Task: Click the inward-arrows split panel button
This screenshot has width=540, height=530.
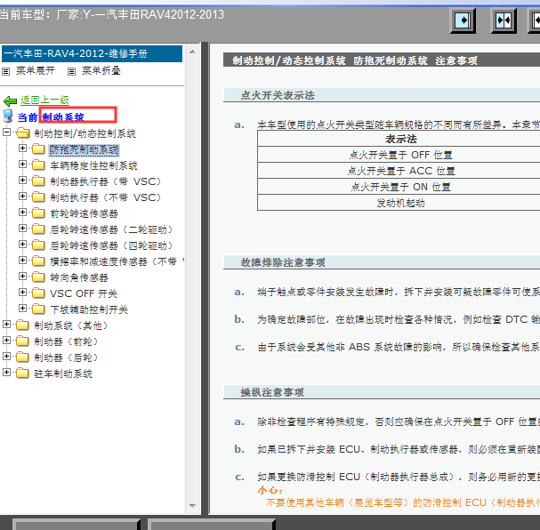Action: pyautogui.click(x=504, y=20)
